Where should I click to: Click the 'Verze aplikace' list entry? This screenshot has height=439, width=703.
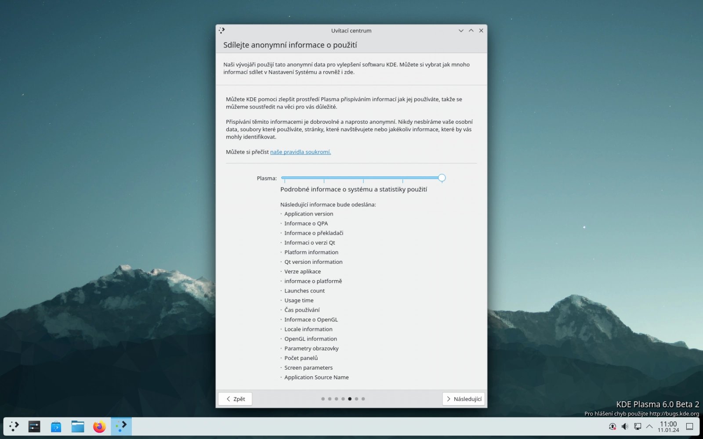coord(302,272)
